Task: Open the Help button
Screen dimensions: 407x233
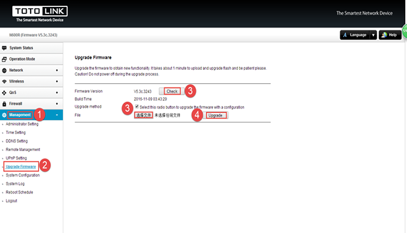Action: point(390,35)
